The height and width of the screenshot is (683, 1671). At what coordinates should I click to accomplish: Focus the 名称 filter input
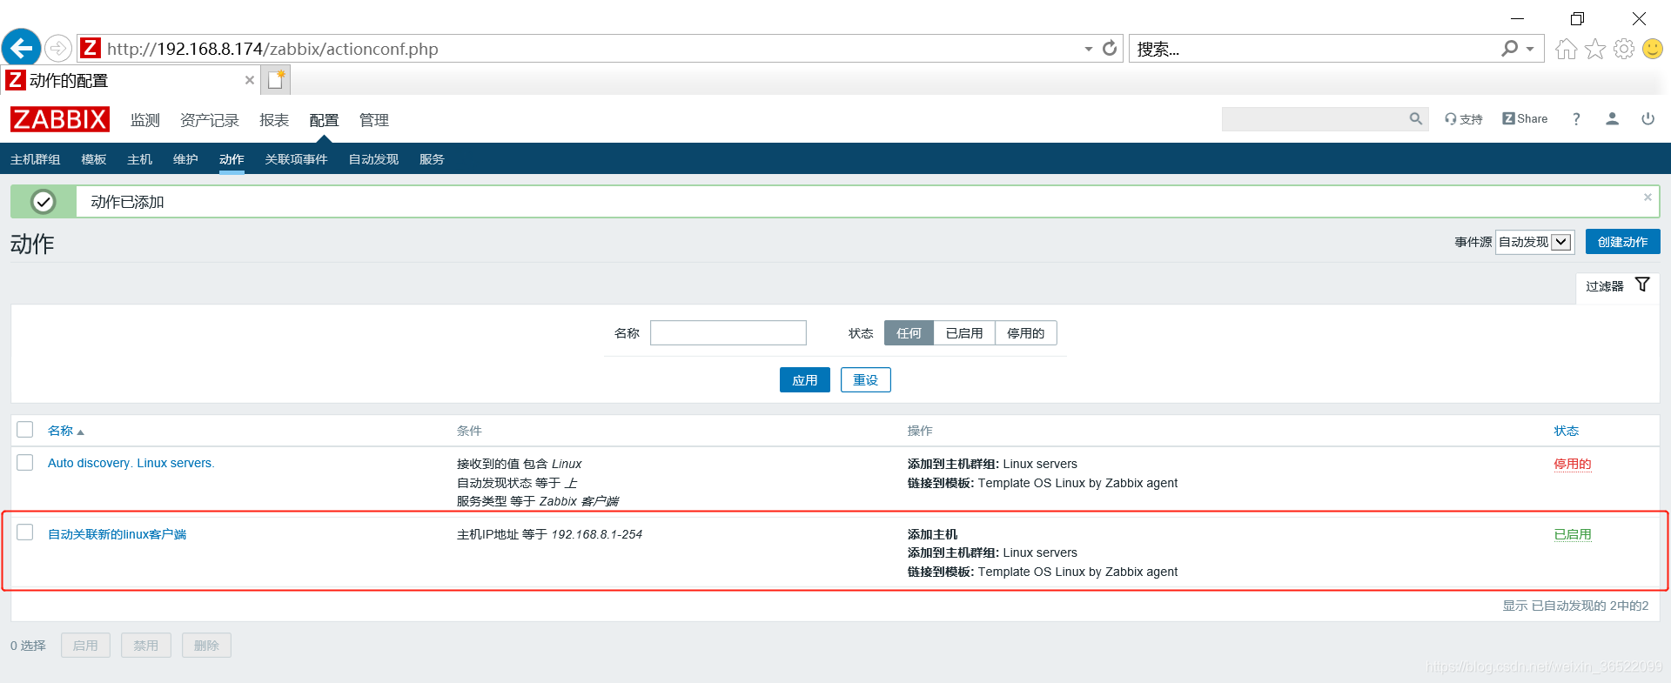tap(728, 333)
